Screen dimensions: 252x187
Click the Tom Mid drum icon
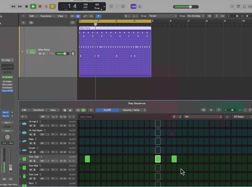24,168
